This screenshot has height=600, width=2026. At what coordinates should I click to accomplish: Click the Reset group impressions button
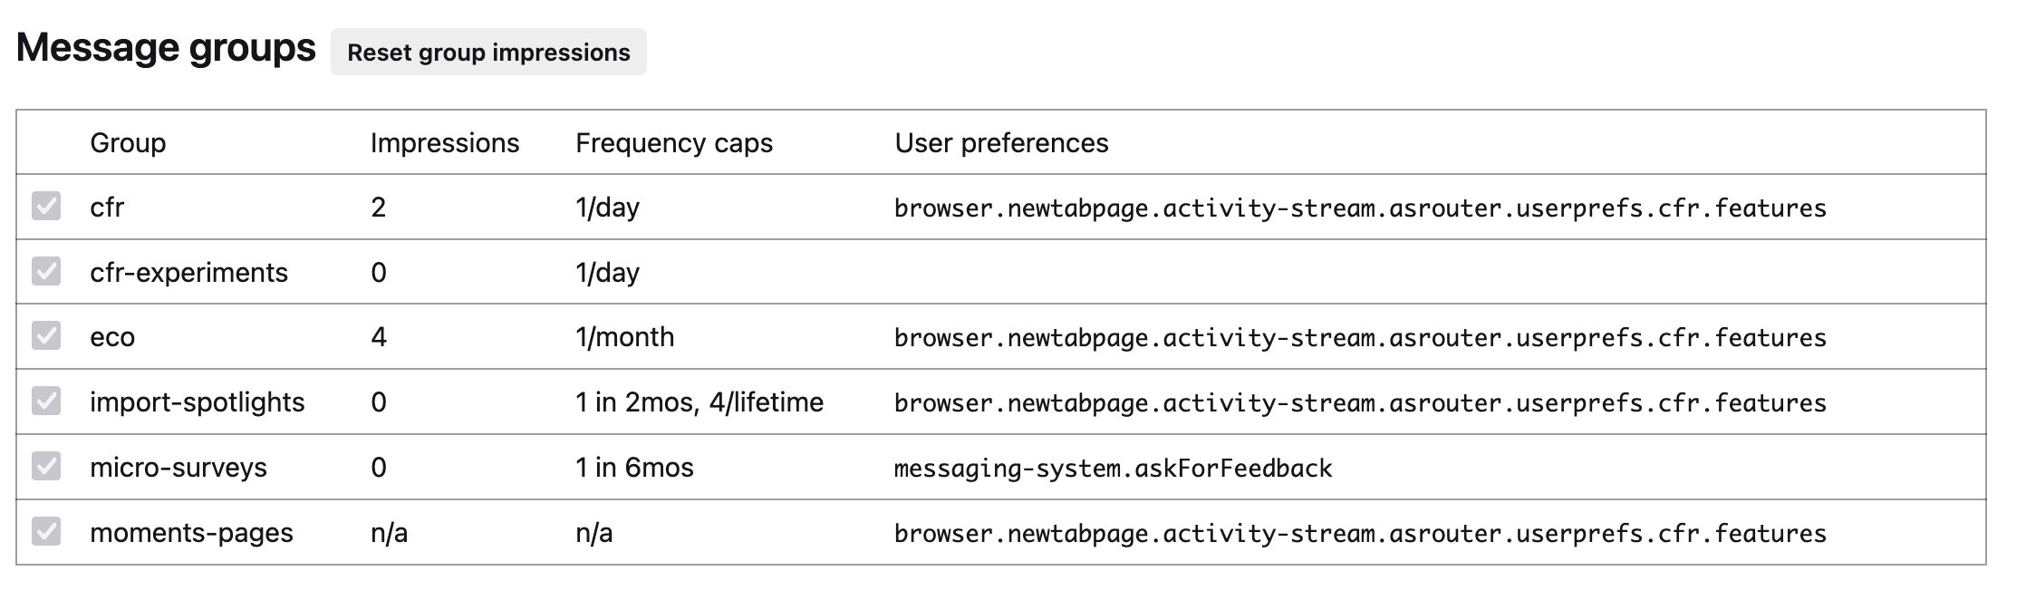click(x=488, y=53)
